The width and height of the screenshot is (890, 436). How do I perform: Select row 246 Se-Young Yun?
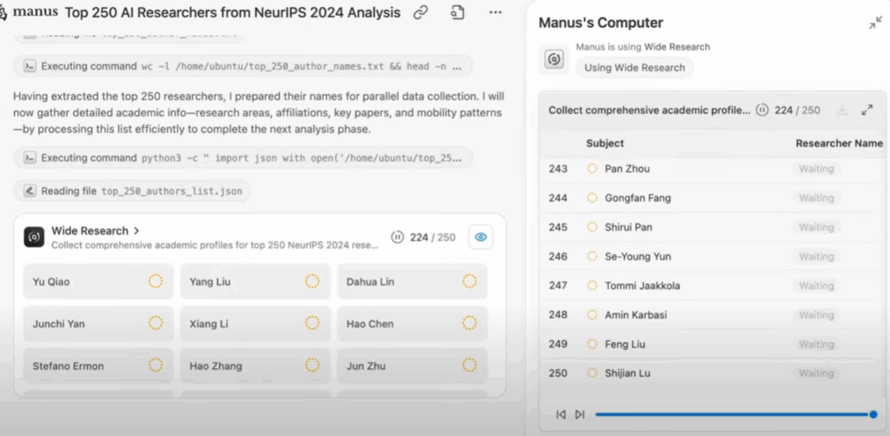pyautogui.click(x=713, y=257)
